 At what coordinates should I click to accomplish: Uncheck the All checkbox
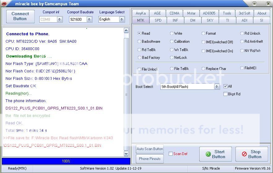coord(225,86)
